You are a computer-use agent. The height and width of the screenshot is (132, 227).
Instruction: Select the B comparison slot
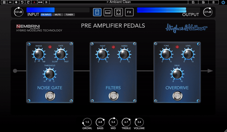tap(46, 2)
